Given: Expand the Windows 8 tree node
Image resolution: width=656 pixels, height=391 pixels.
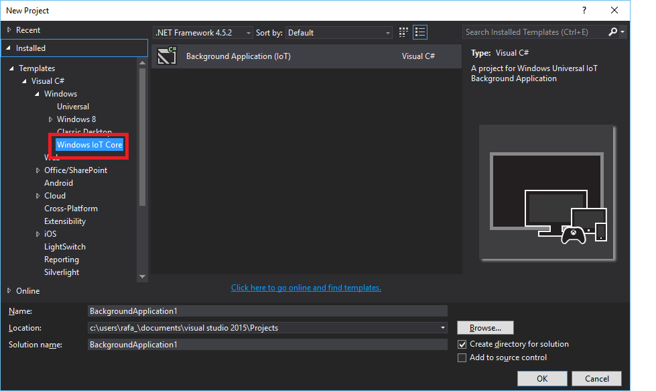Looking at the screenshot, I should 51,119.
